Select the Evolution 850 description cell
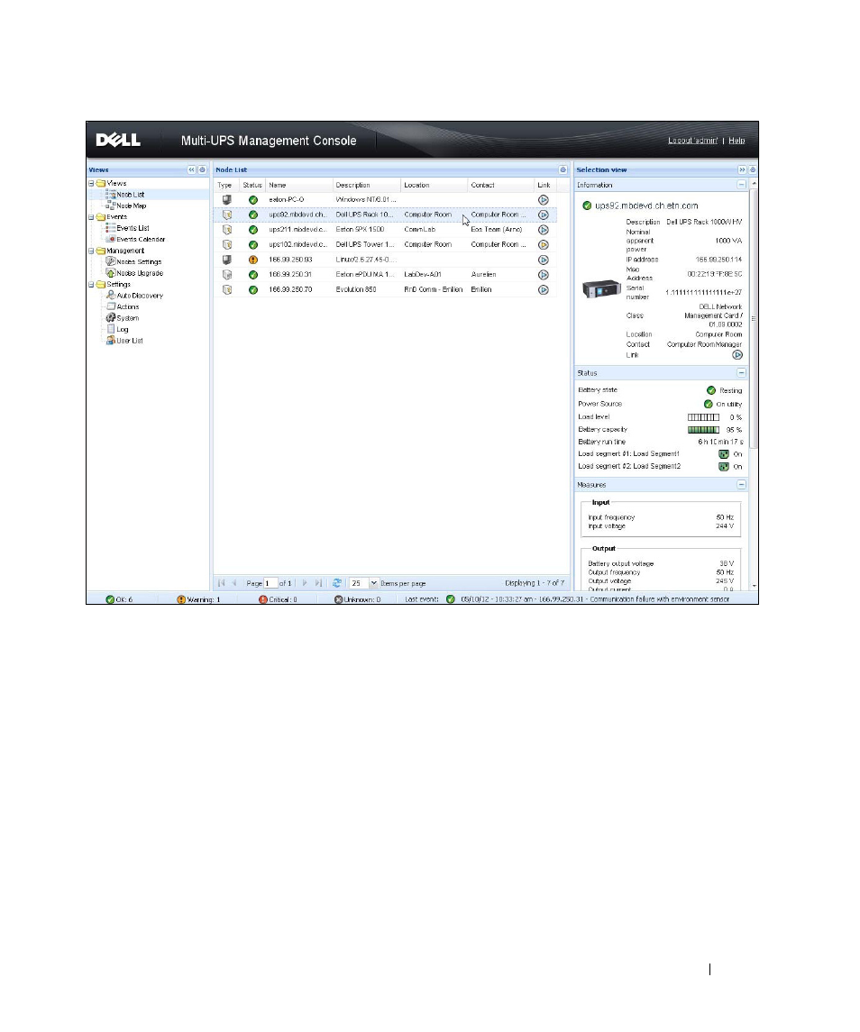This screenshot has height=1032, width=860. pos(367,289)
